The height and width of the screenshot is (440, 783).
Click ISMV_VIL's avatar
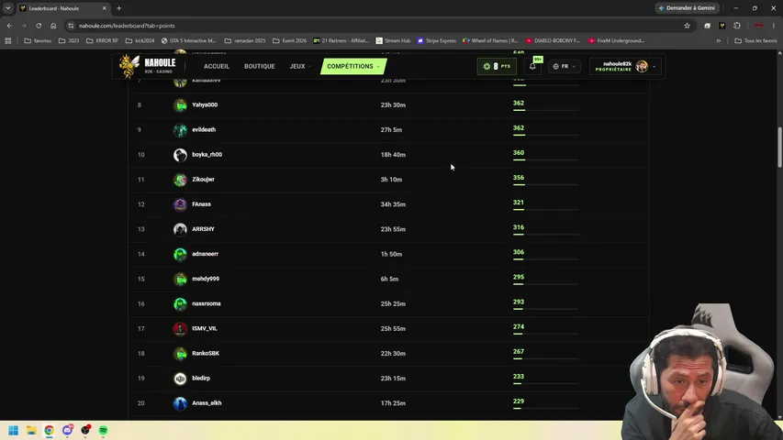(180, 328)
